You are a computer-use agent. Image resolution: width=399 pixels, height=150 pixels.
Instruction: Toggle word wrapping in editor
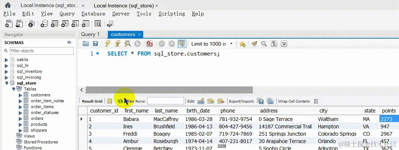click(284, 44)
